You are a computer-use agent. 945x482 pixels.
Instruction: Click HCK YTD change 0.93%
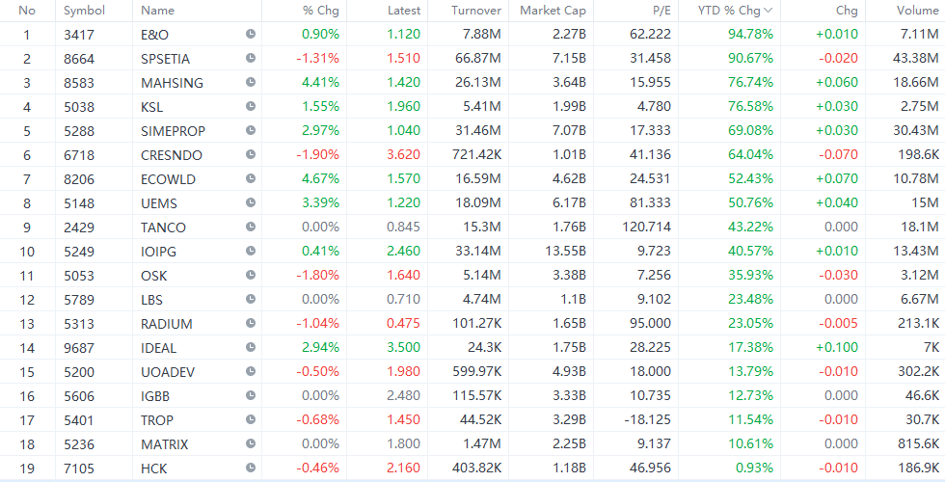pyautogui.click(x=754, y=469)
